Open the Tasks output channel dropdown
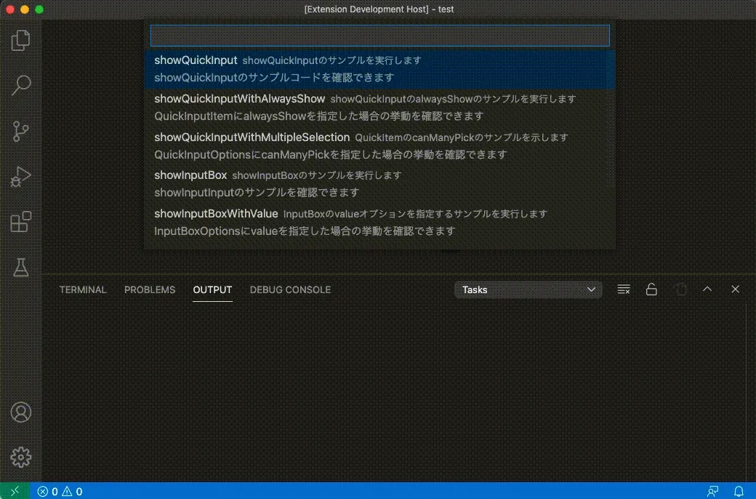 (x=528, y=290)
